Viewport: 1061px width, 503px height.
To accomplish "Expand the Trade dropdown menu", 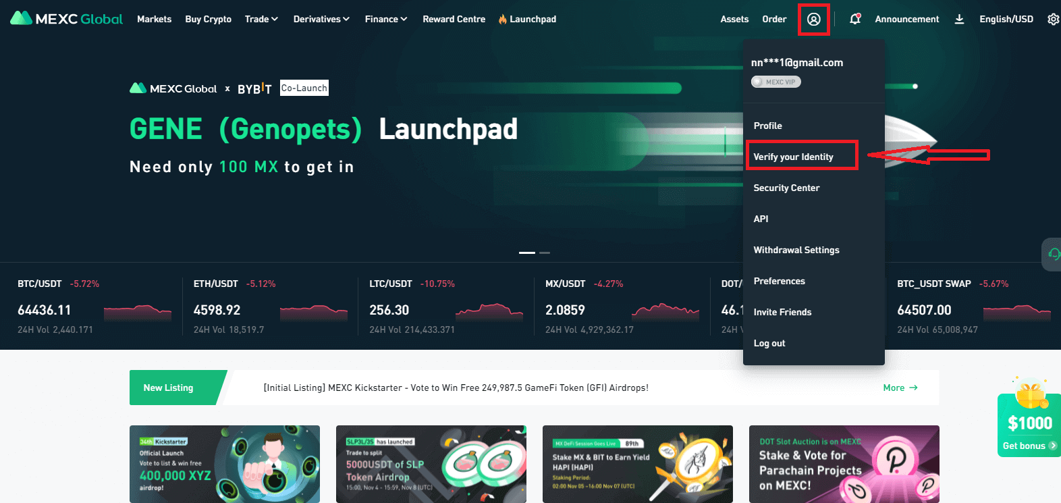I will (x=261, y=19).
